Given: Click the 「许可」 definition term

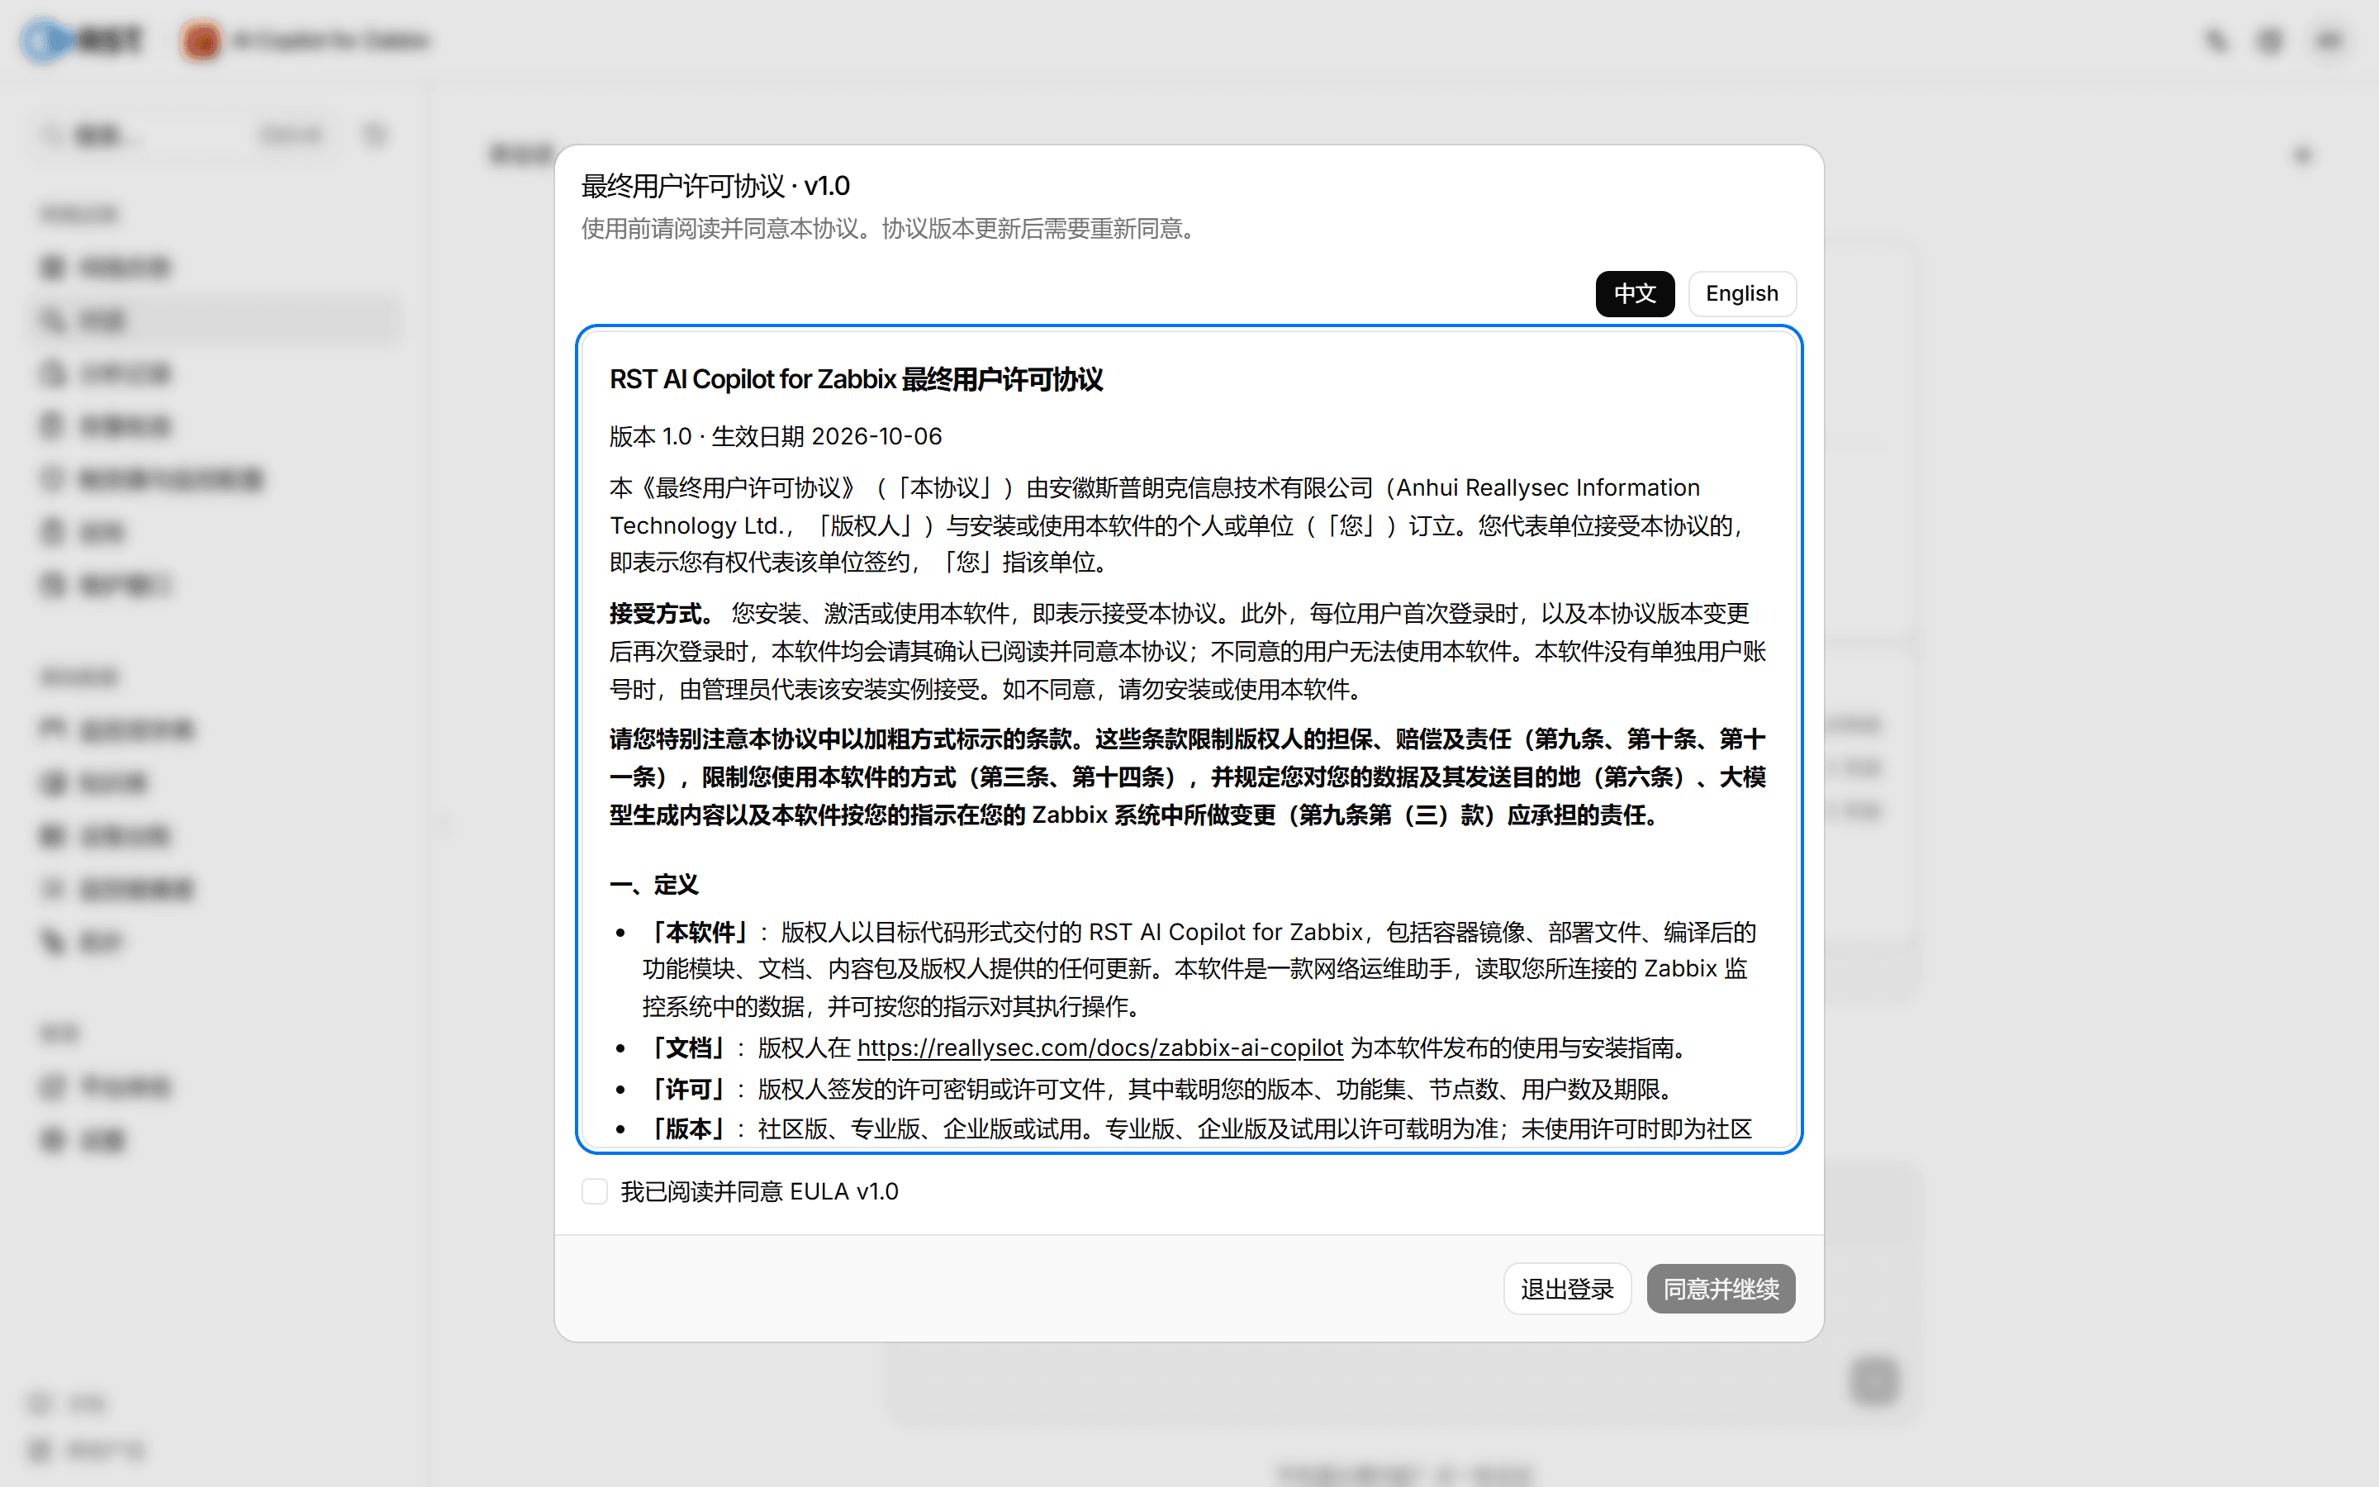Looking at the screenshot, I should click(688, 1089).
